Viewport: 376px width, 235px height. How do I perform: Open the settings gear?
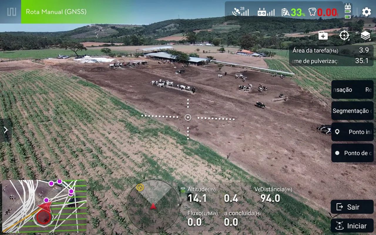366,12
